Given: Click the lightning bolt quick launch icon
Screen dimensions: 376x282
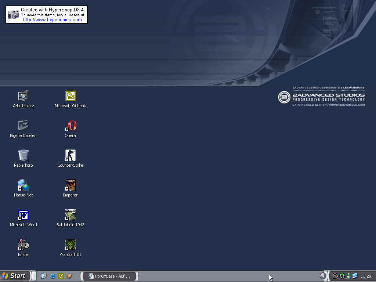Looking at the screenshot, I should 69,276.
